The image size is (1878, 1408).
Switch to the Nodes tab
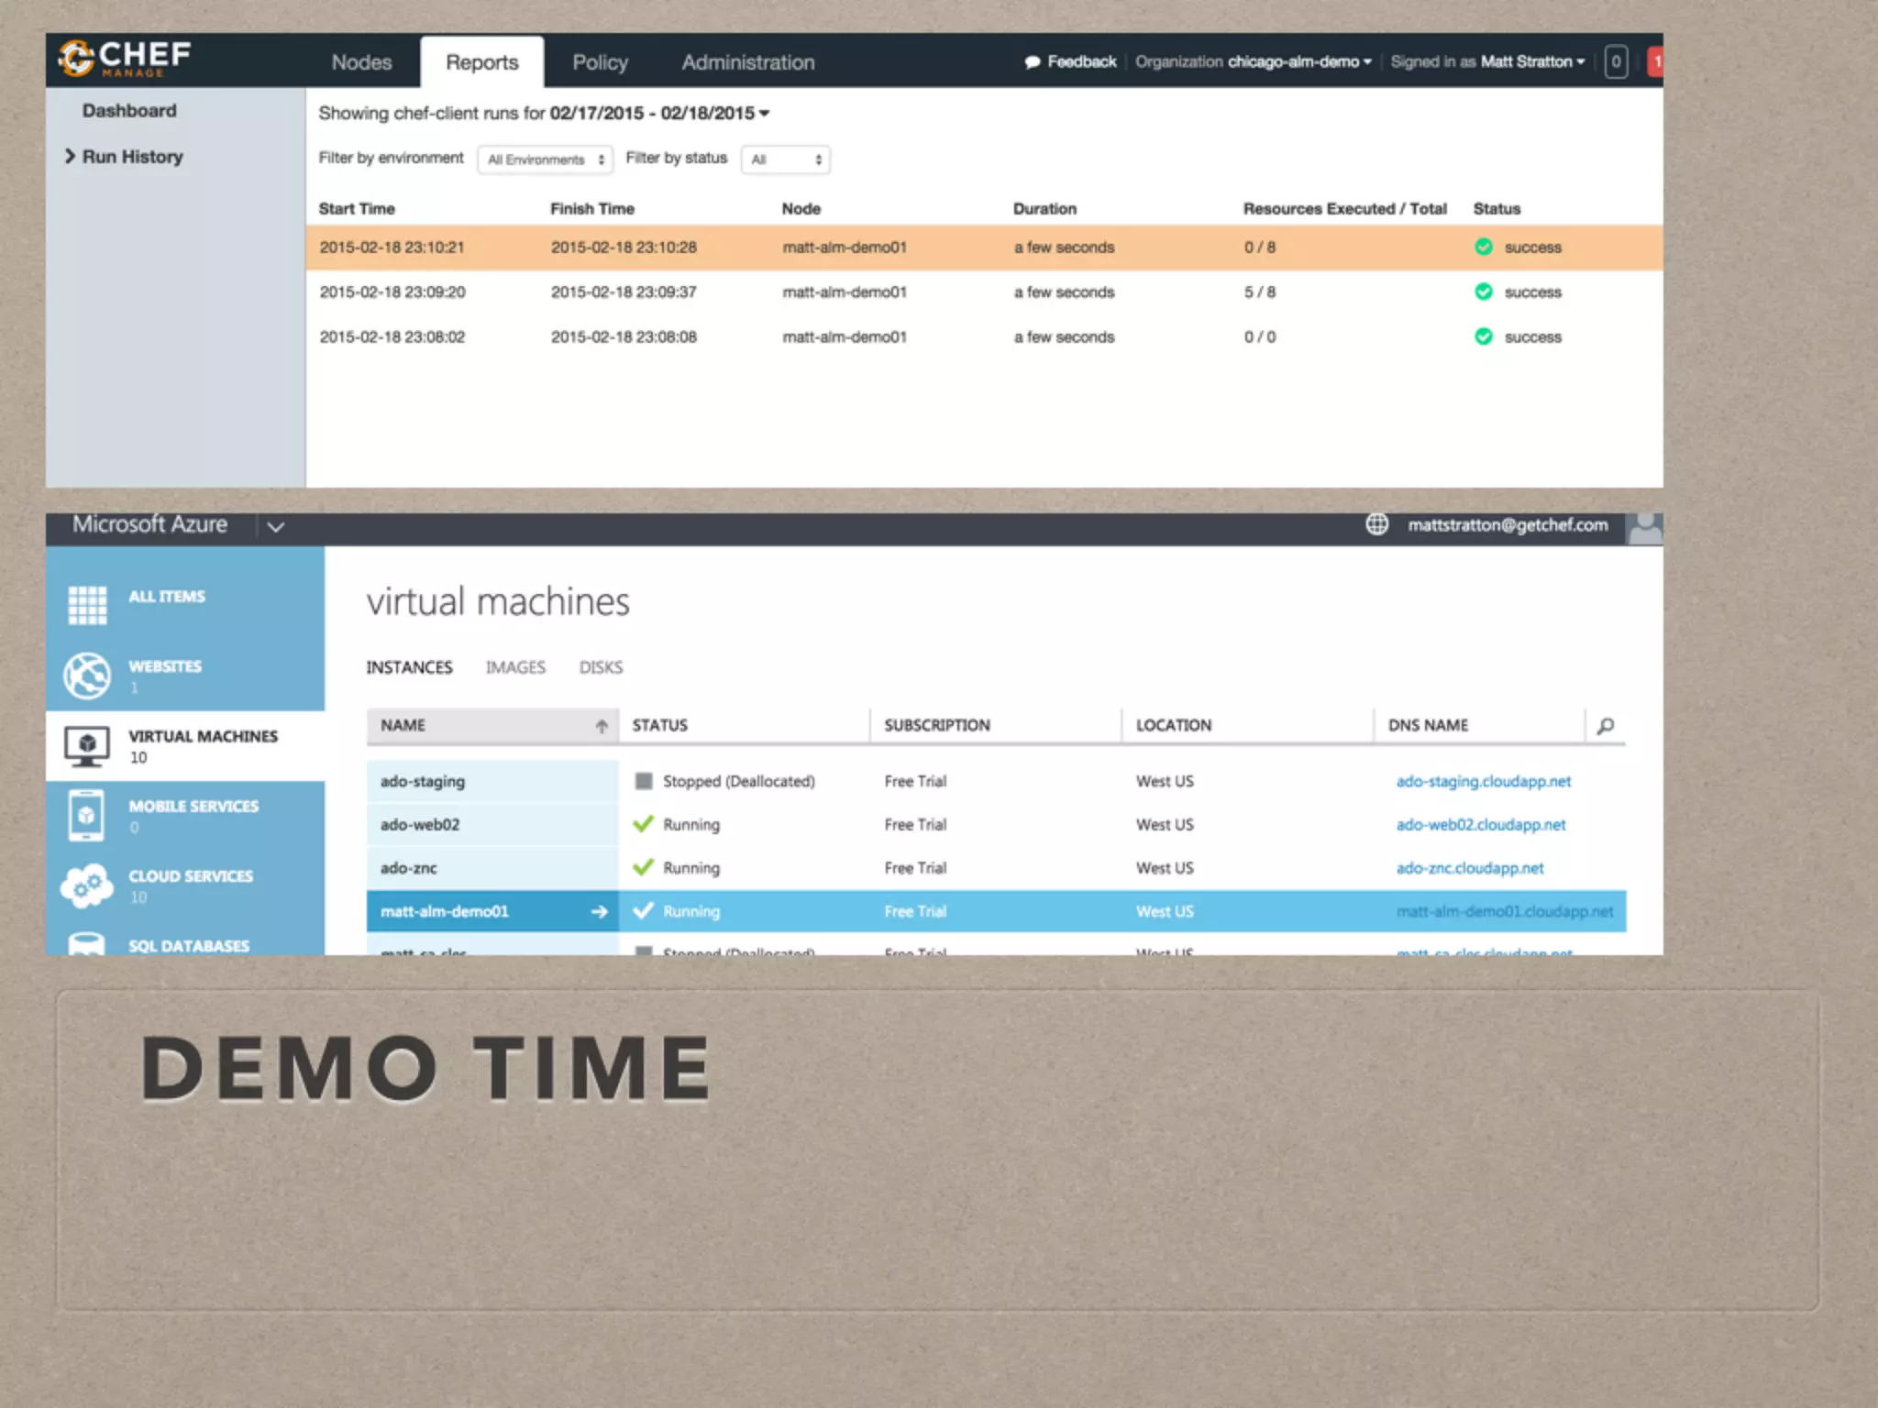tap(361, 62)
